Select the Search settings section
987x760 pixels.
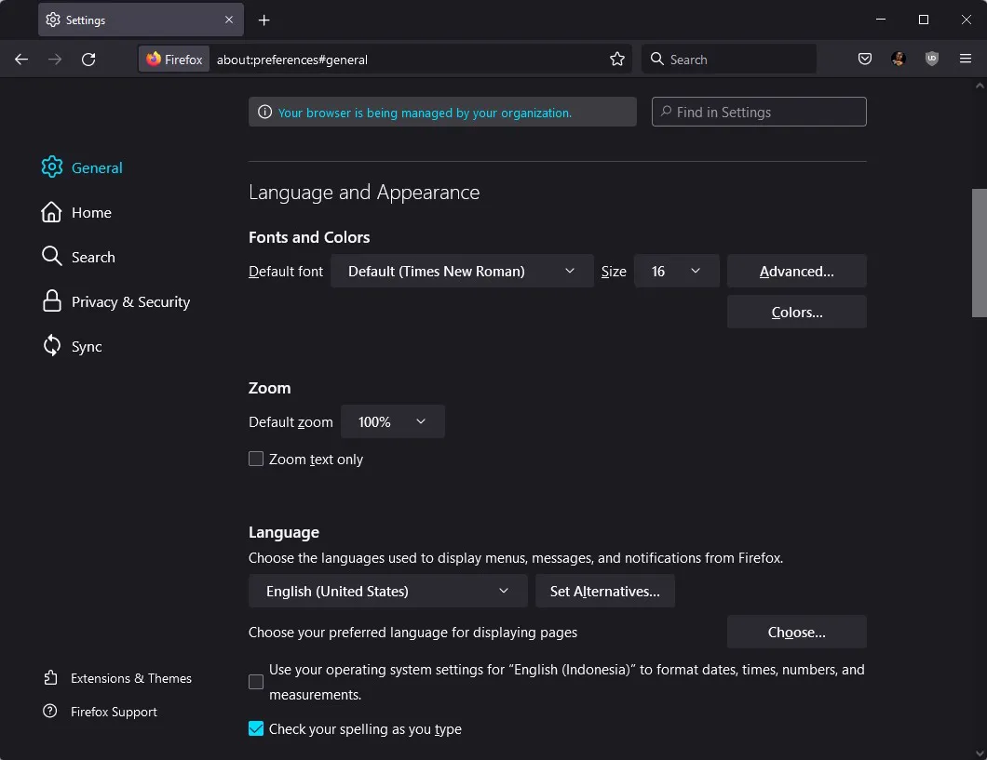click(x=92, y=257)
